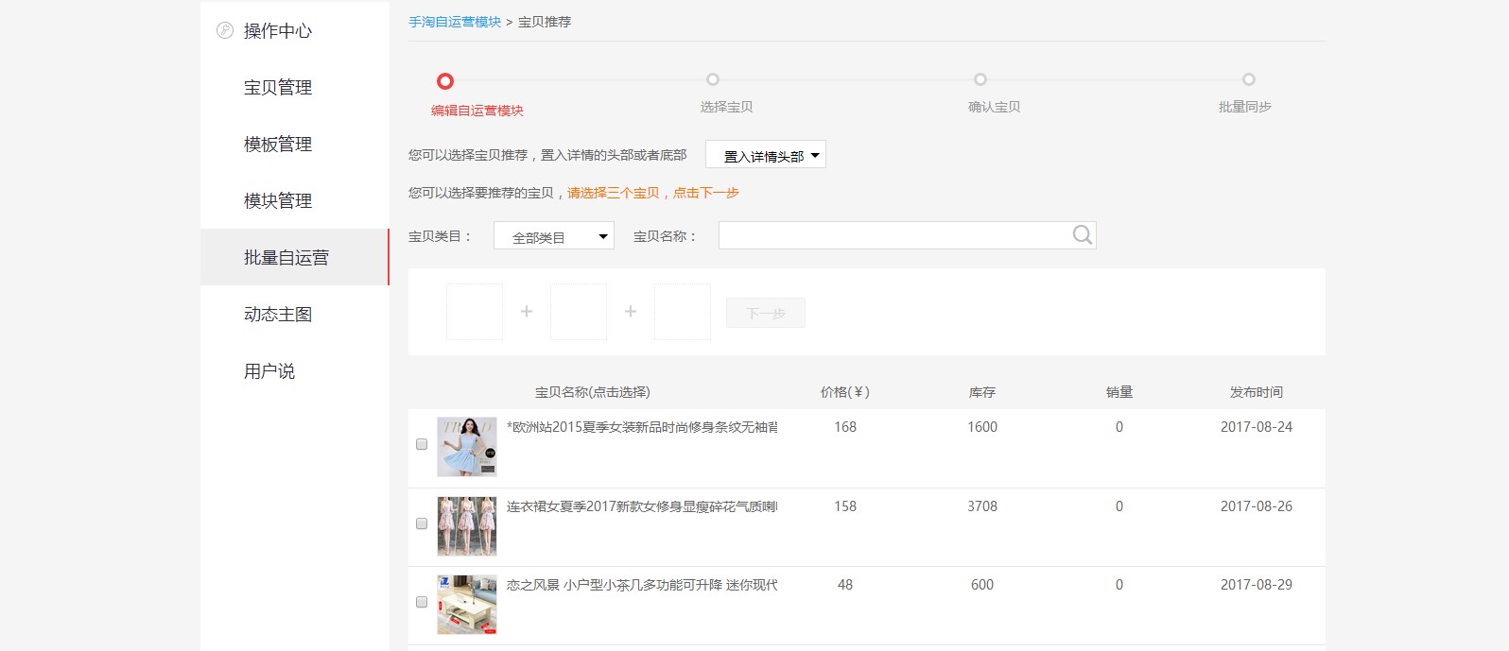Click the red 编辑自运营模块 step circle

(445, 81)
